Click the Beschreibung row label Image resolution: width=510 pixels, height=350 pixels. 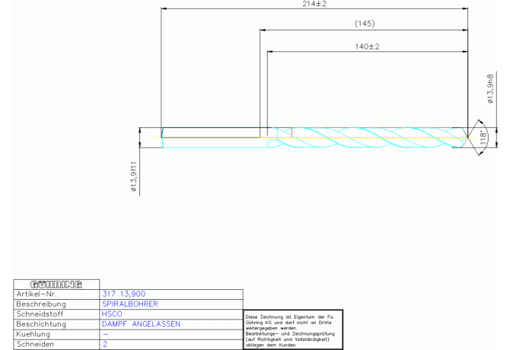click(x=41, y=304)
